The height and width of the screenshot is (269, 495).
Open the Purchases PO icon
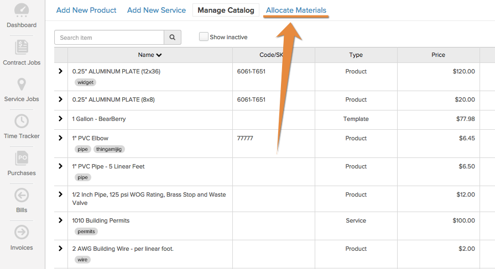(x=22, y=158)
